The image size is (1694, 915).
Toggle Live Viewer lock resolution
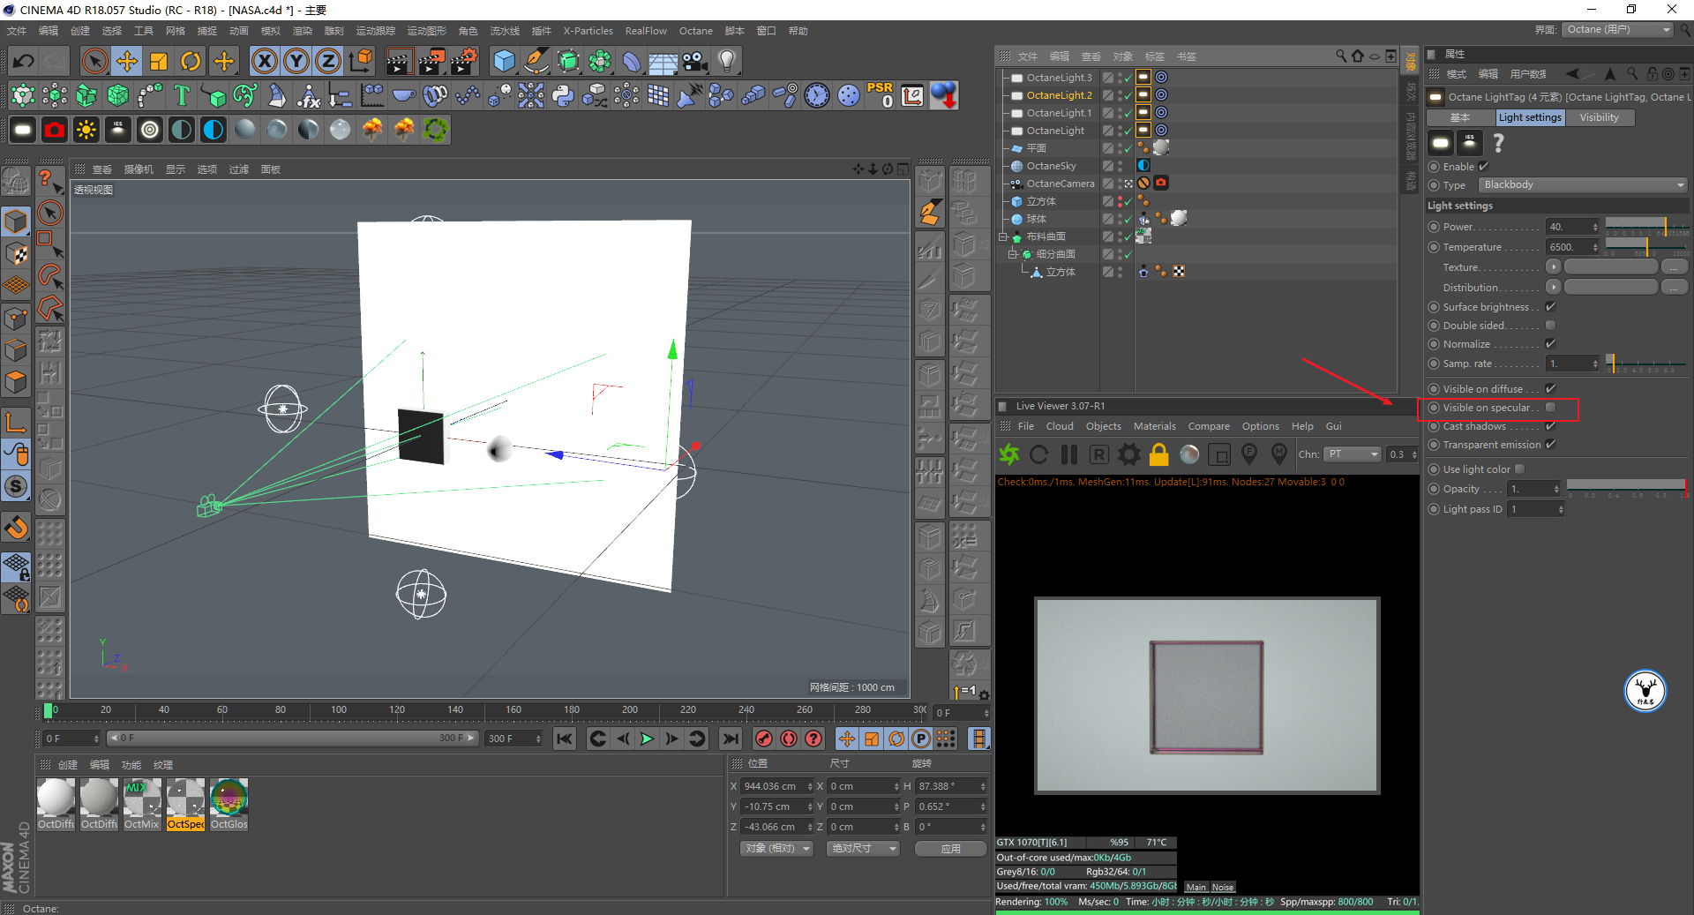(x=1159, y=454)
